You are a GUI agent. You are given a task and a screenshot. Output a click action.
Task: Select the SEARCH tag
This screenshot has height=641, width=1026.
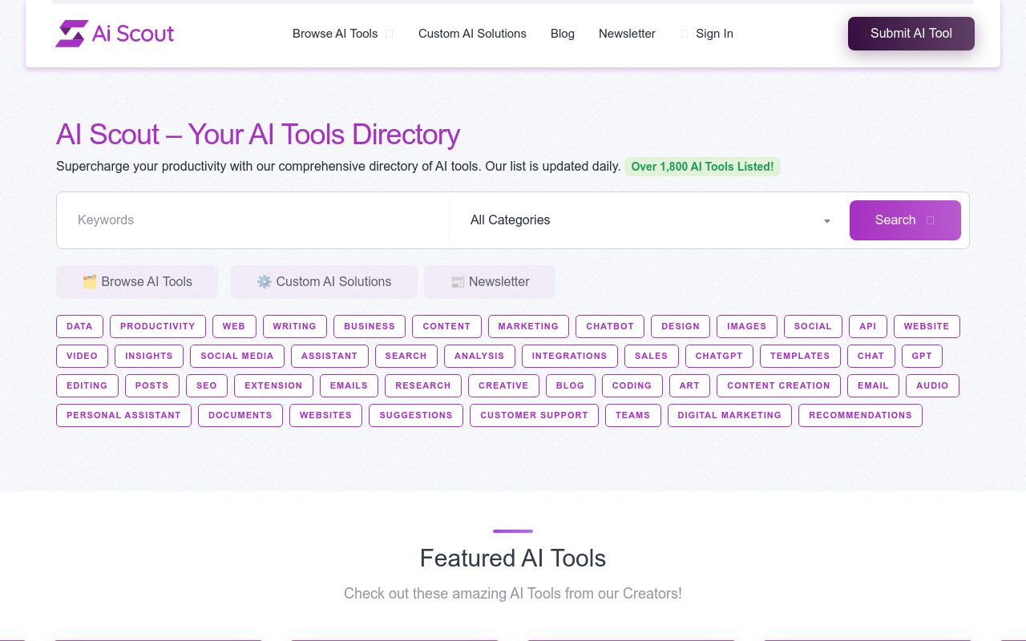406,356
